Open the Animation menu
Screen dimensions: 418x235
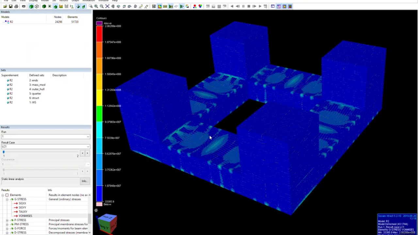88,1
